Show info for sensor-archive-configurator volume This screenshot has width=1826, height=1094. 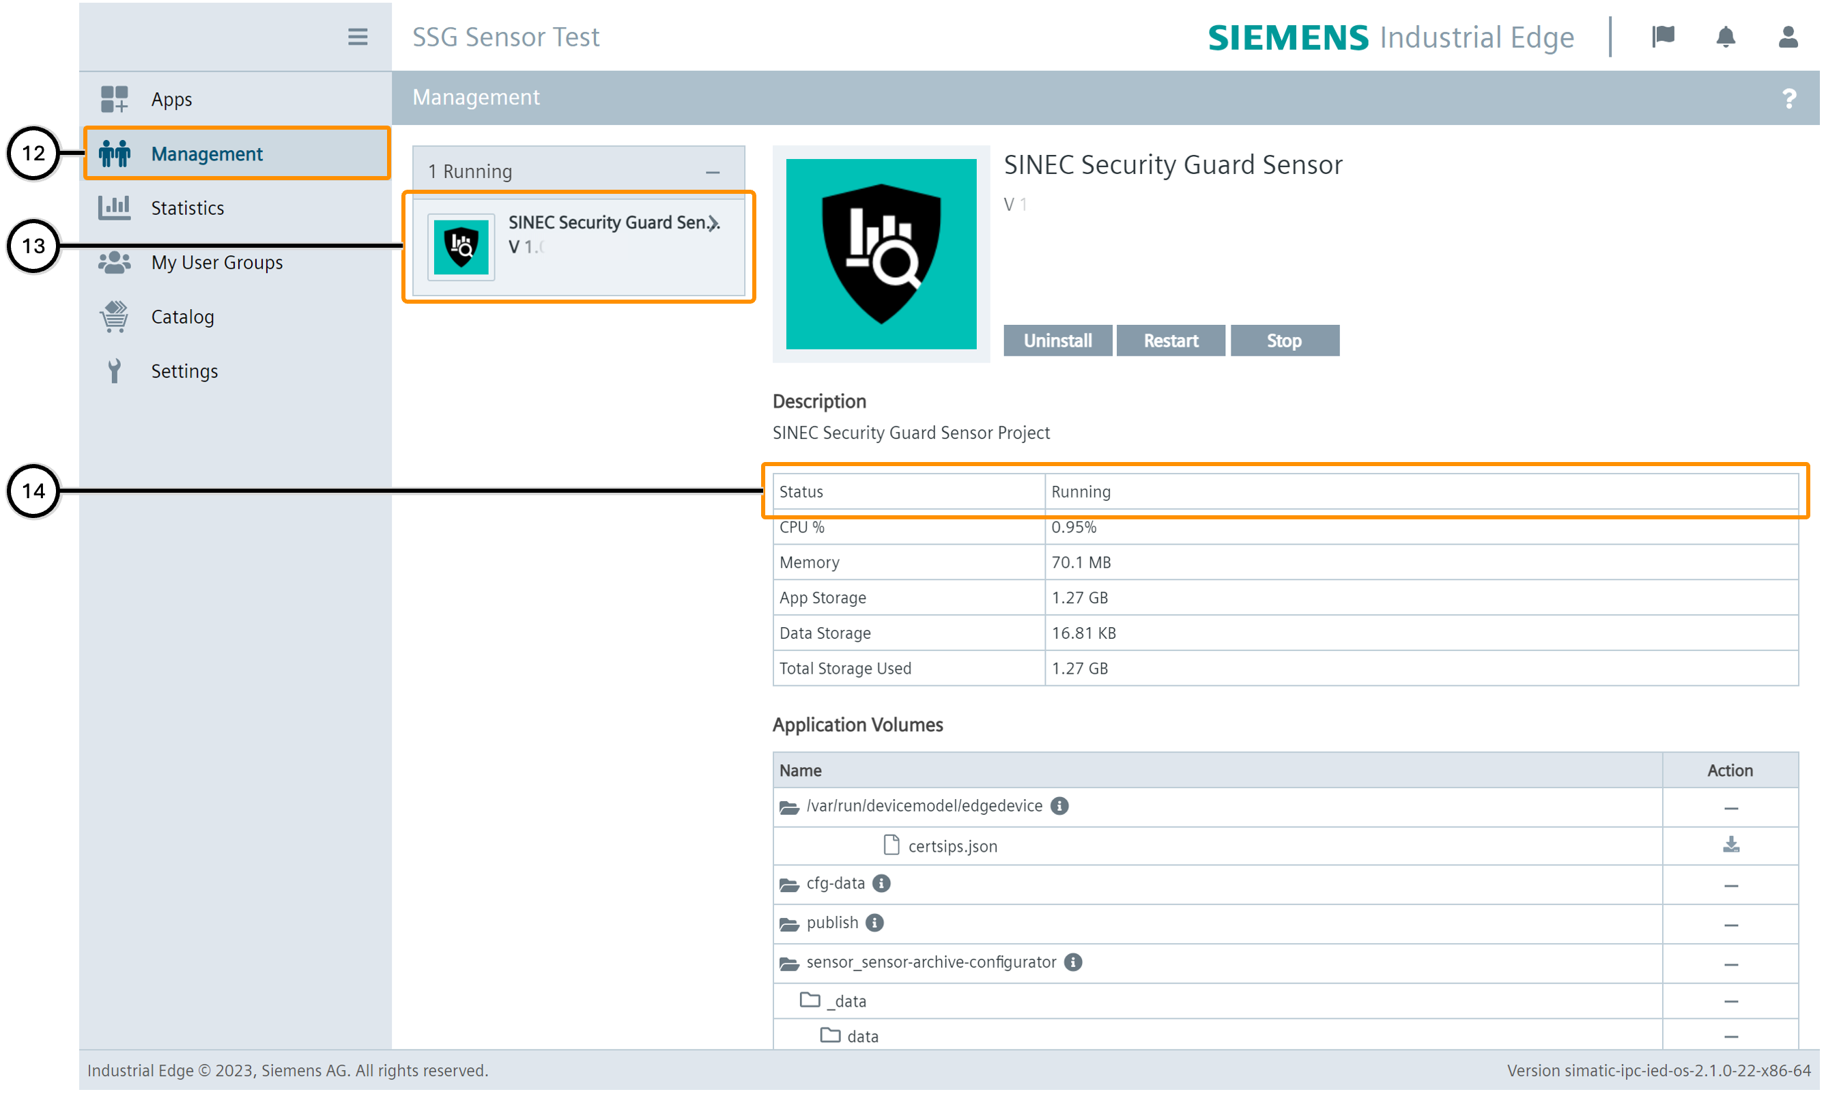(1073, 962)
